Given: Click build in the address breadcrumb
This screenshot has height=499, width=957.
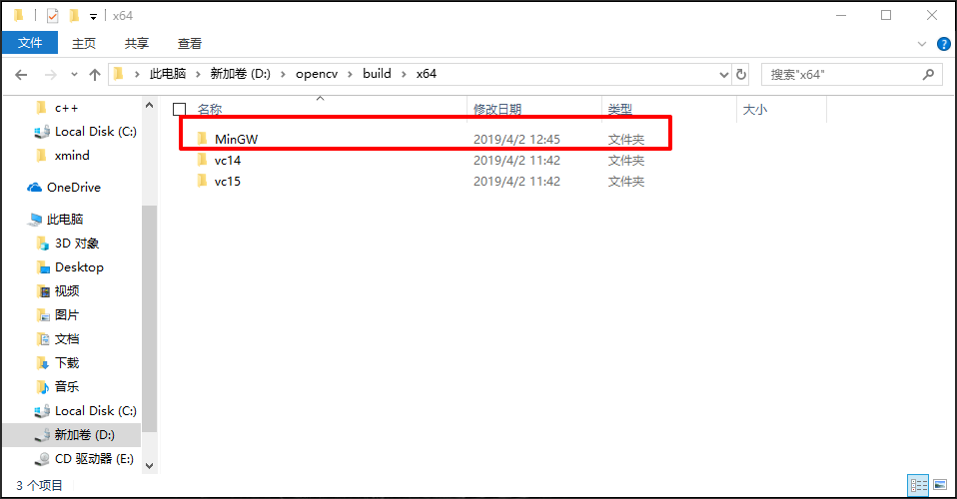Looking at the screenshot, I should (x=378, y=74).
